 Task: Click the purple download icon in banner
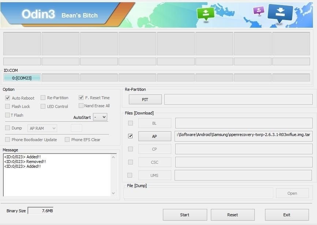[x=259, y=11]
